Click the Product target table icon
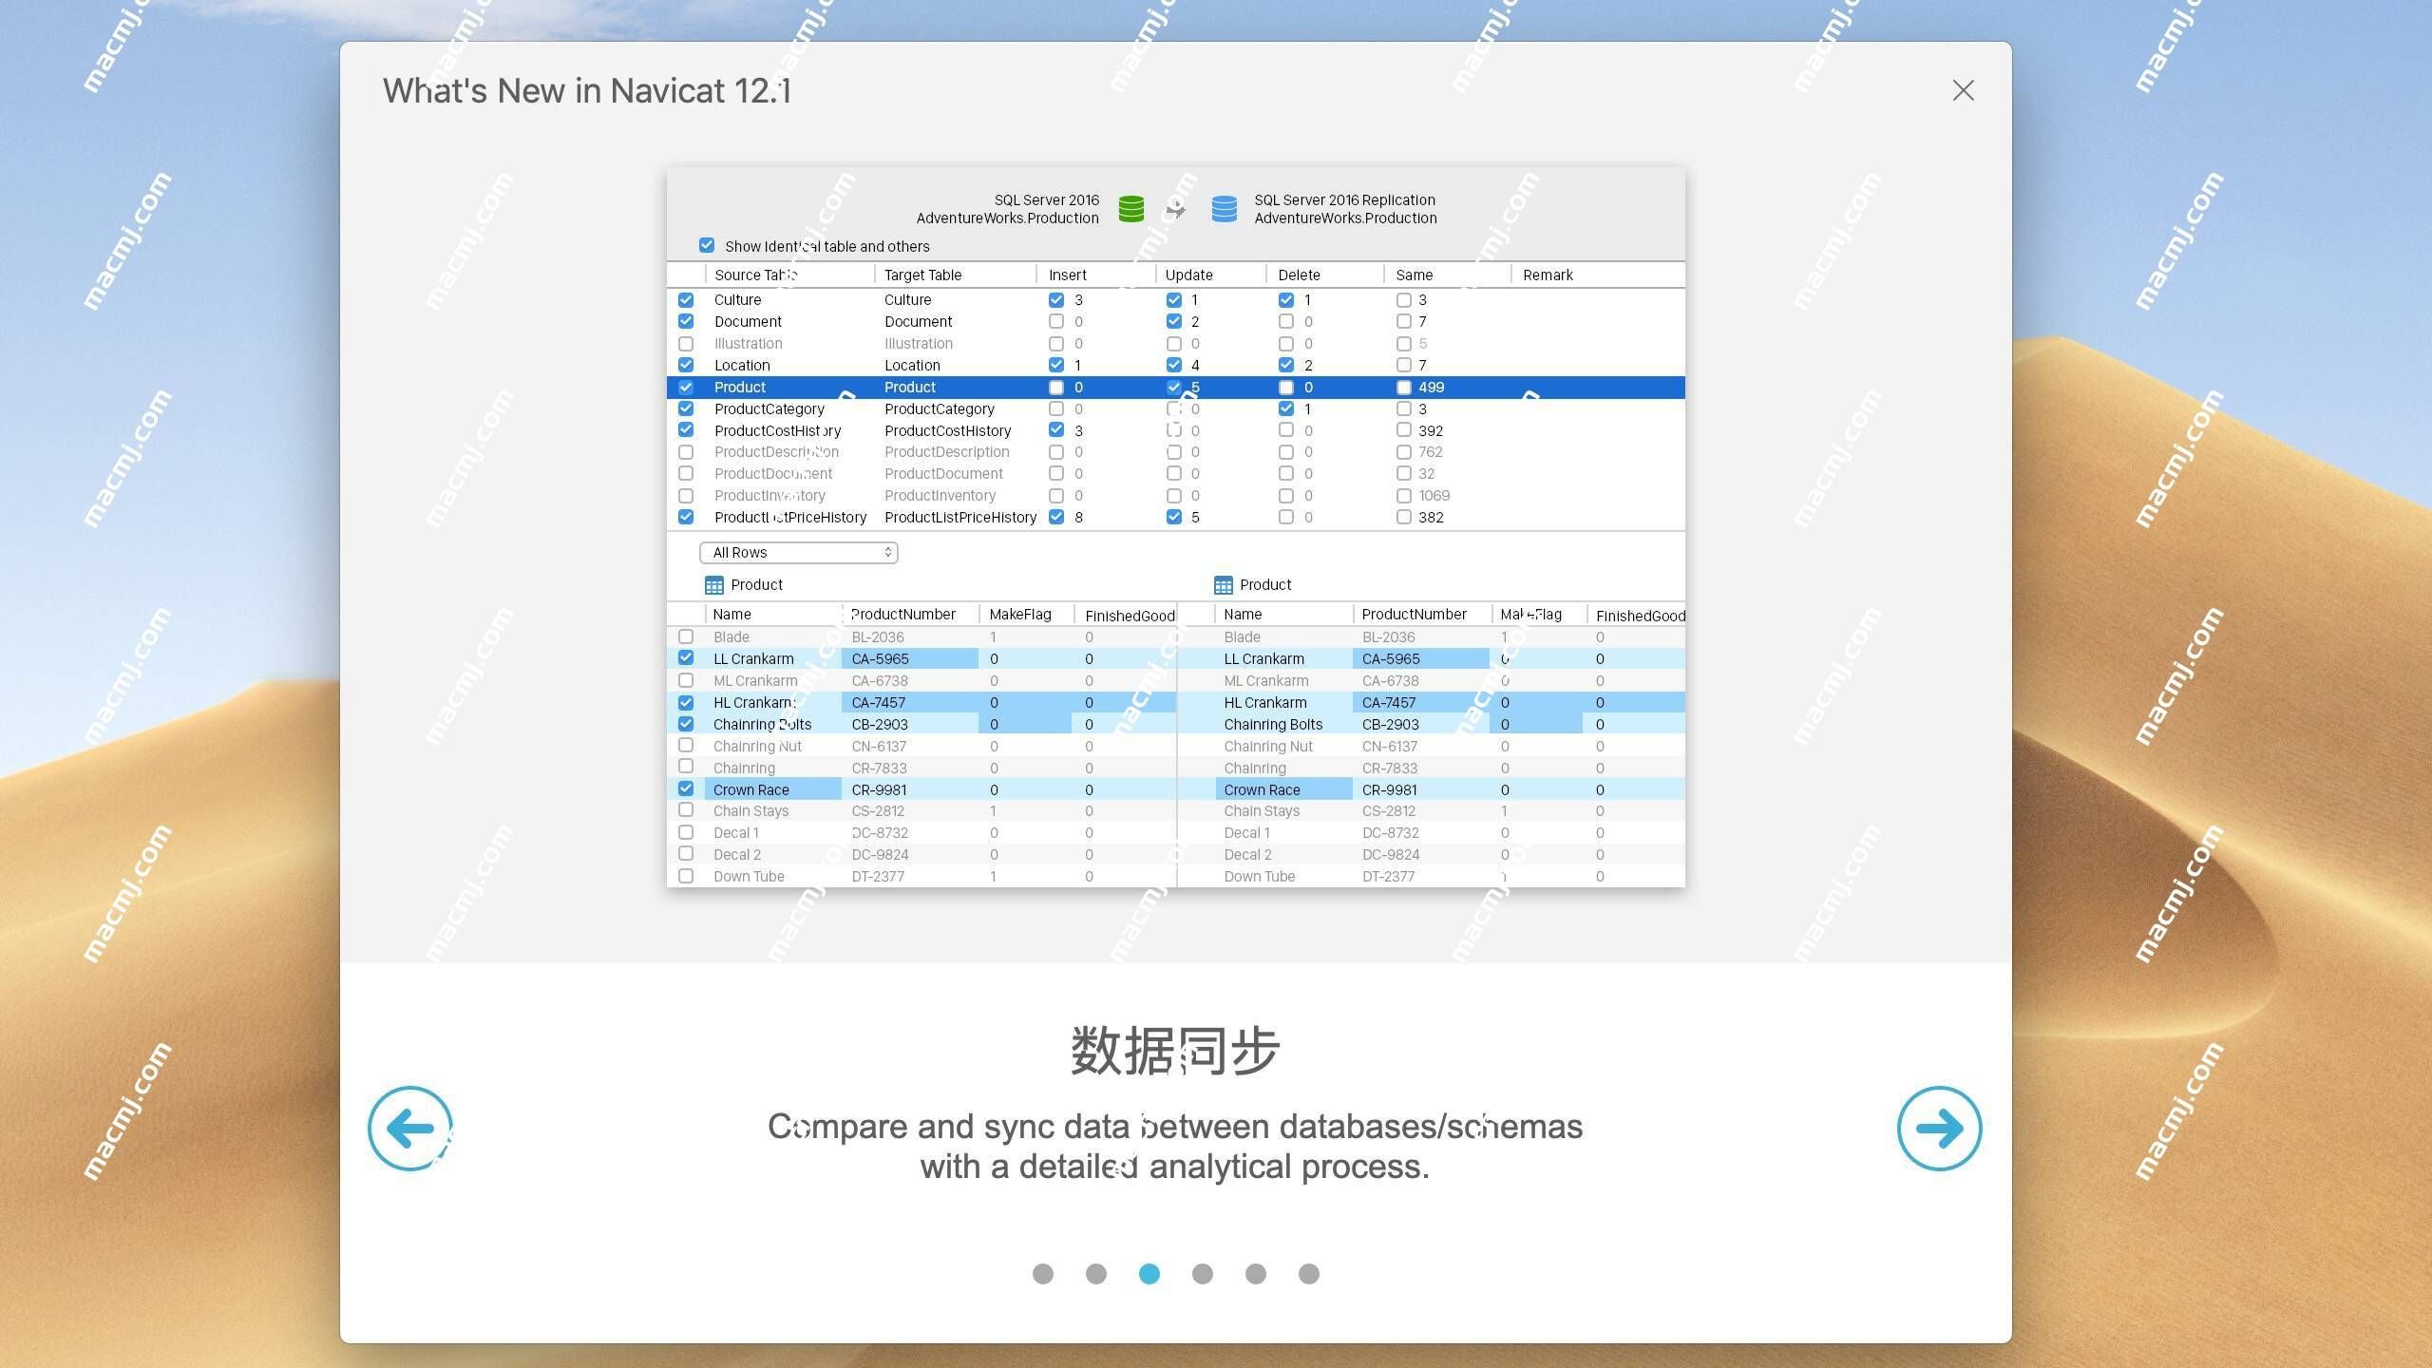2432x1368 pixels. click(1223, 583)
